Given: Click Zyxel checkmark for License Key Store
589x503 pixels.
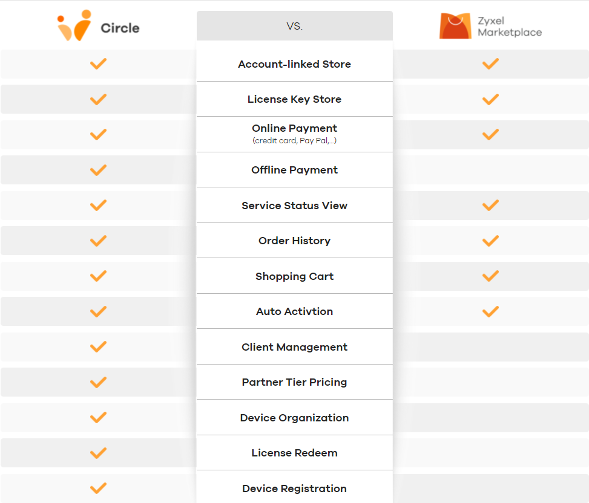Looking at the screenshot, I should point(490,99).
